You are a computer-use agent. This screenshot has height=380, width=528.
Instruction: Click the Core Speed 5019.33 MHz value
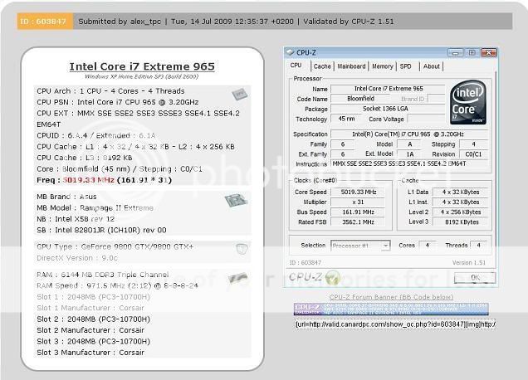point(358,192)
